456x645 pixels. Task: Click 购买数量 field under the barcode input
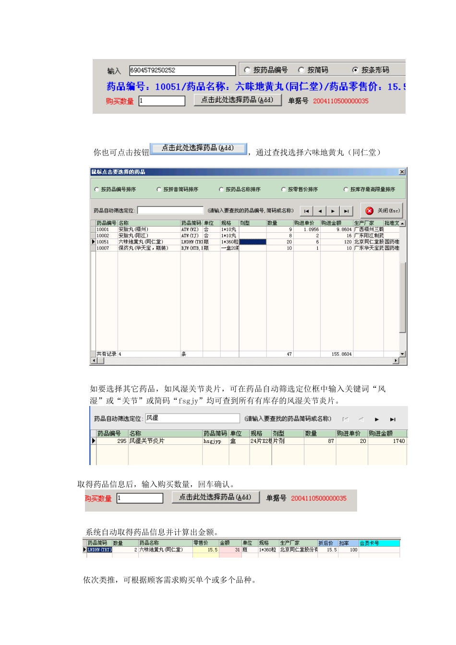click(162, 101)
